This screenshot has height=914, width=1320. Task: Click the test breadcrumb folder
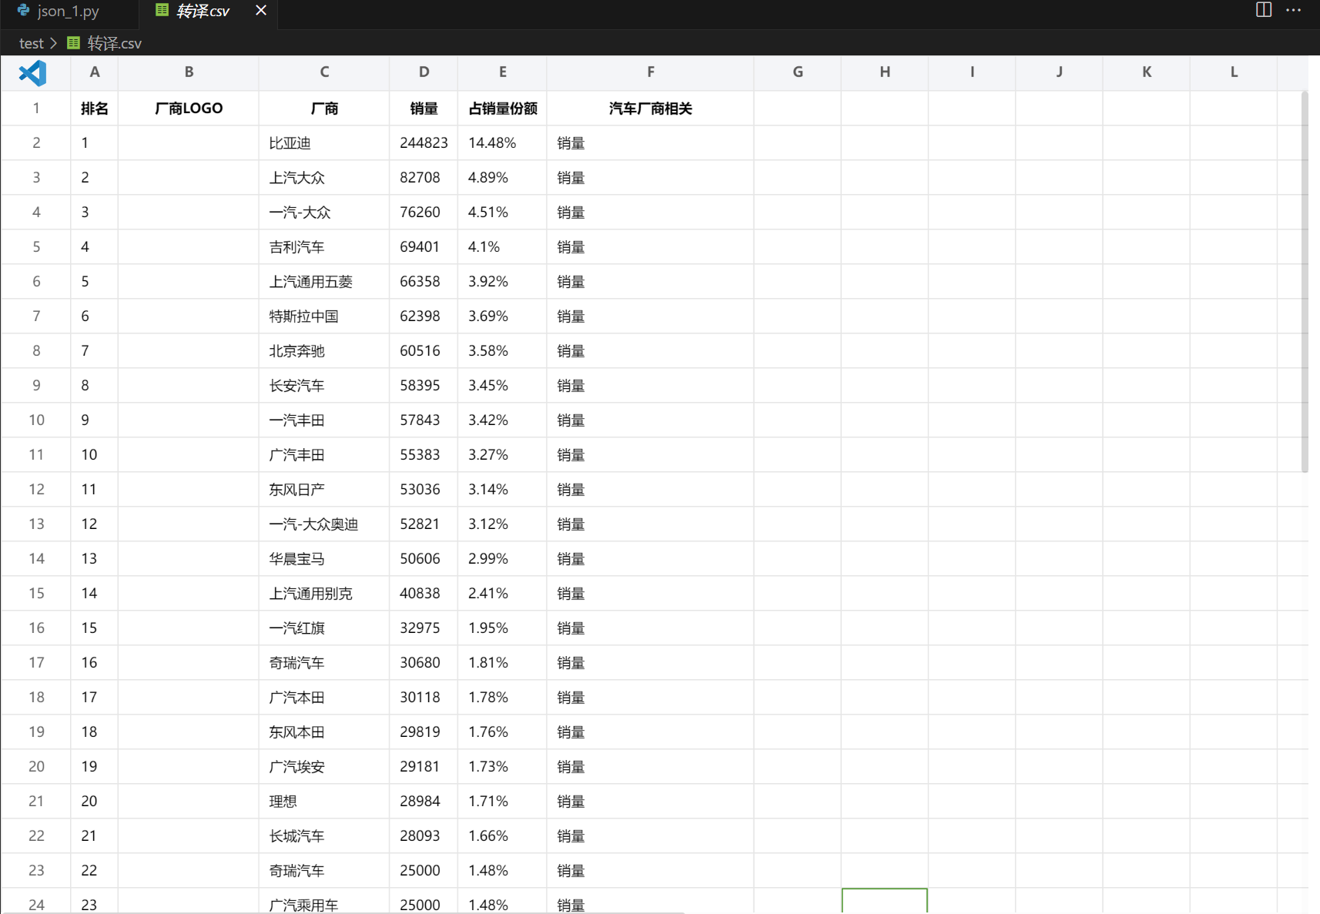pyautogui.click(x=31, y=43)
